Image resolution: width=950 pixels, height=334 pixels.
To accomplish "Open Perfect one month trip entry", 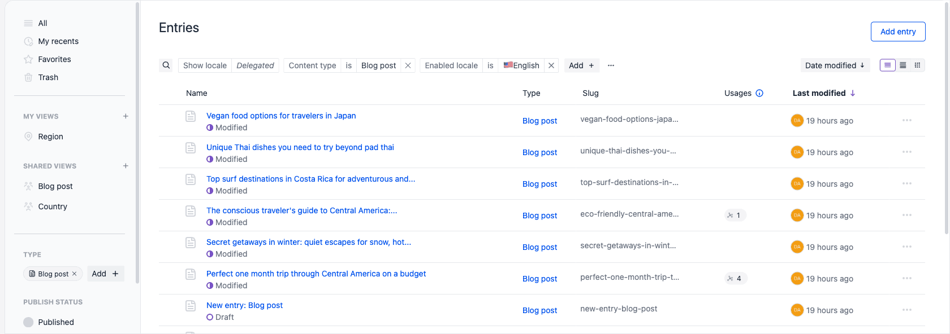I will coord(316,274).
